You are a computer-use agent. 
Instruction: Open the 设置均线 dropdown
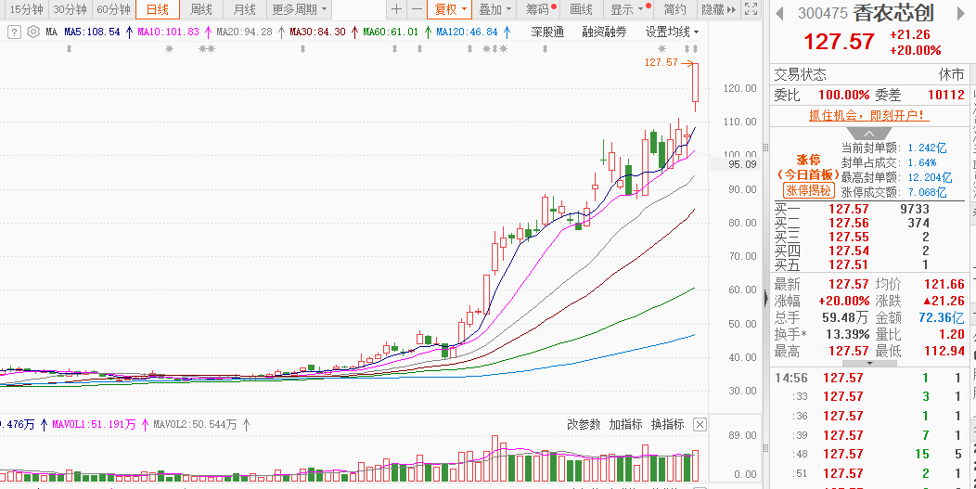pyautogui.click(x=672, y=32)
